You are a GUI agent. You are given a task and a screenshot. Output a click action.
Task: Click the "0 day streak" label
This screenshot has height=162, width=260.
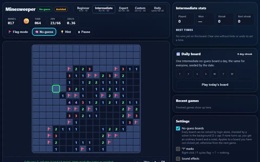click(x=245, y=54)
